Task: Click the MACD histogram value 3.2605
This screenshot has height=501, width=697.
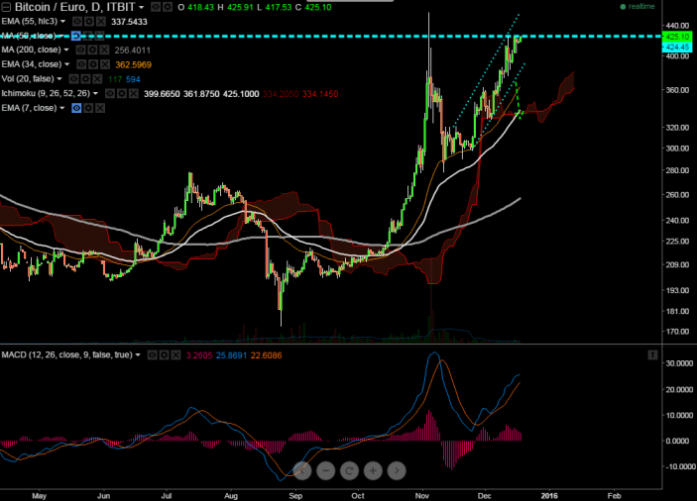Action: coord(199,355)
